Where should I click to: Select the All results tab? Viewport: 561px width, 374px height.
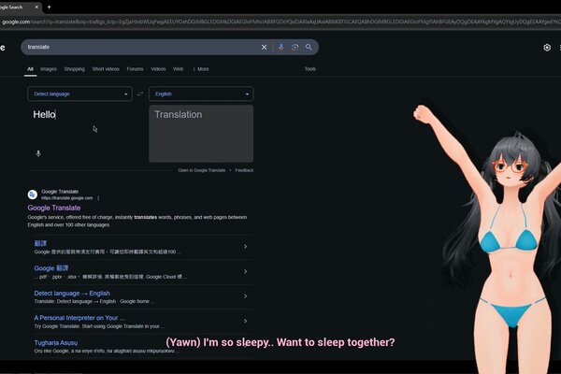[31, 69]
